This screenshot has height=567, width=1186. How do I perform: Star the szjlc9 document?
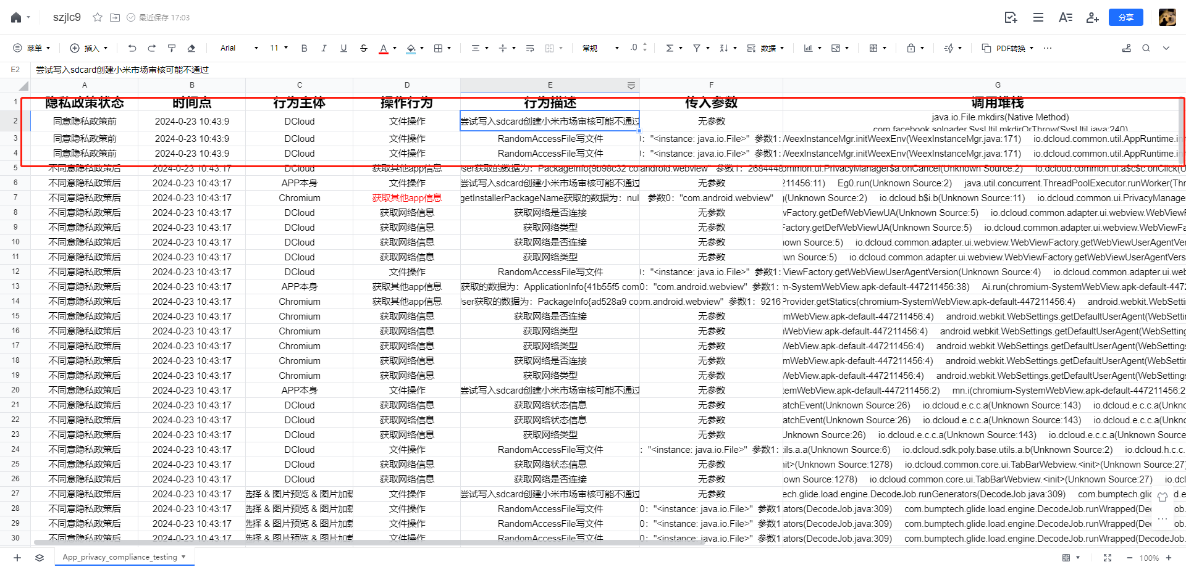click(x=98, y=17)
